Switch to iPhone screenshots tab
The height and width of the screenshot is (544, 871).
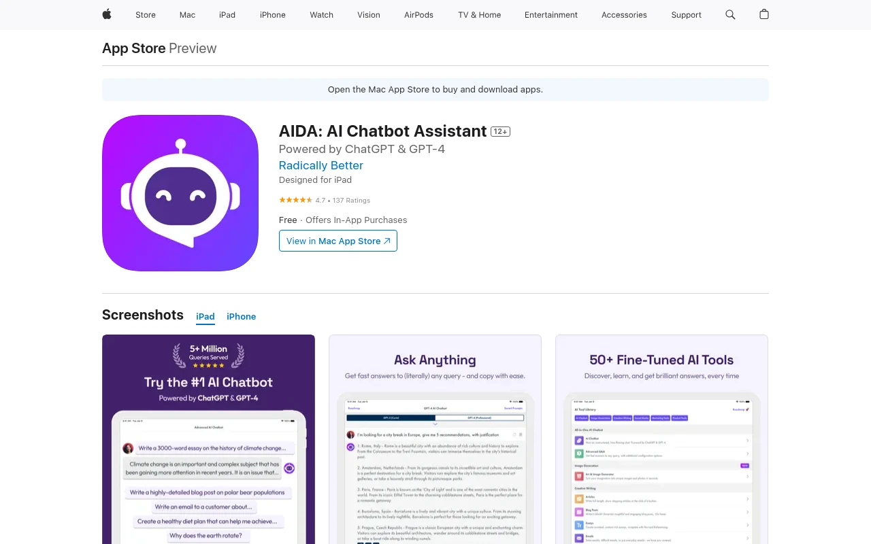[x=242, y=316]
